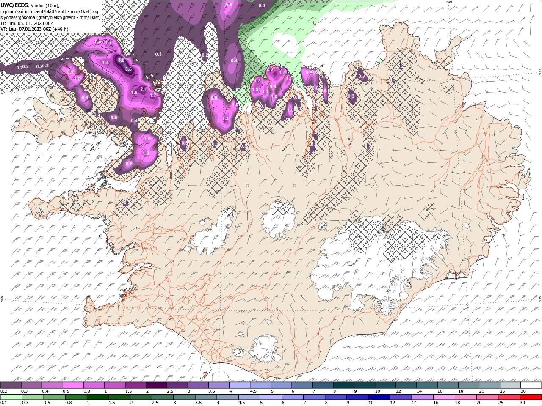Select the bright red 30 mm rain swatch
Viewport: 542px width, 406px height.
click(531, 397)
